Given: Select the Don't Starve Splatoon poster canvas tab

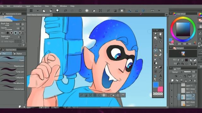Looking at the screenshot, I should click(x=39, y=15).
